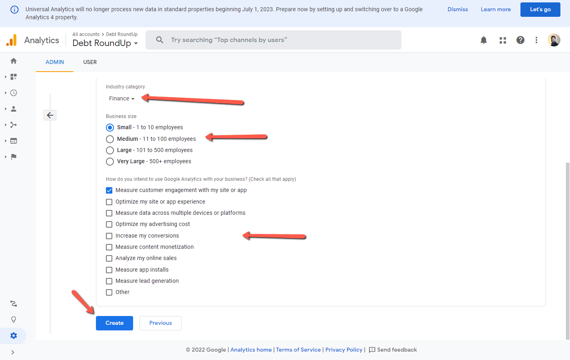Click All accounts breadcrumb
Screen dimensions: 570x360
tap(86, 34)
